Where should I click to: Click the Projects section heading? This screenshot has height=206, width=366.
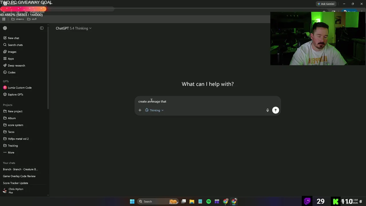point(8,105)
